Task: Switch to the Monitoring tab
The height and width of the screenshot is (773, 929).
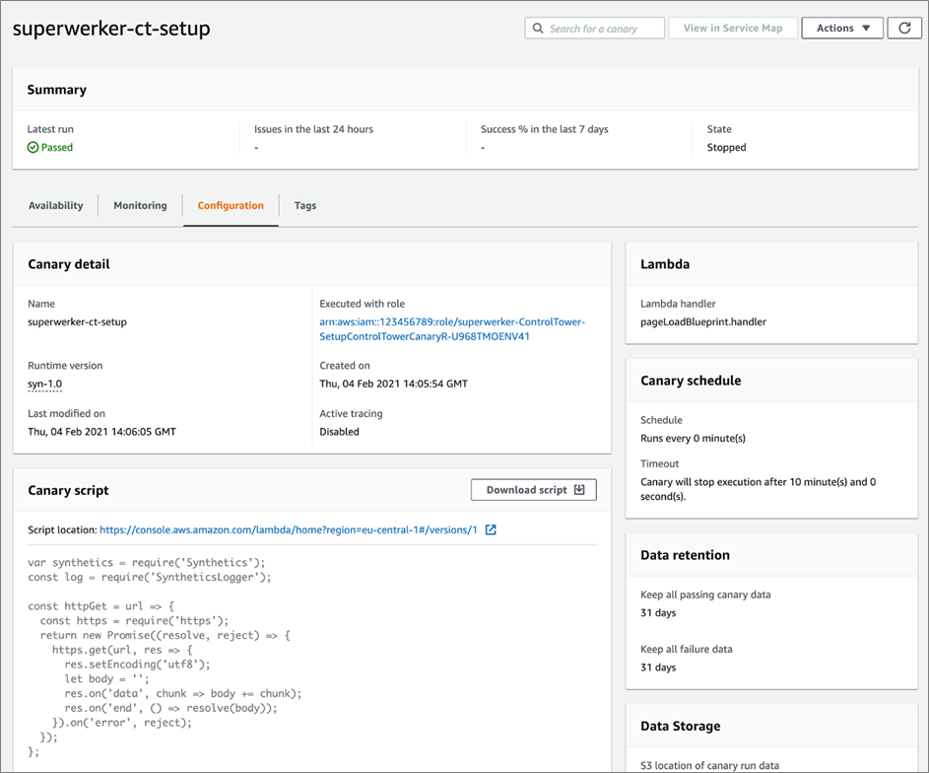Action: (x=141, y=205)
